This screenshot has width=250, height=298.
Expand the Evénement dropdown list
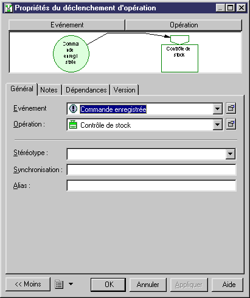[x=217, y=109]
